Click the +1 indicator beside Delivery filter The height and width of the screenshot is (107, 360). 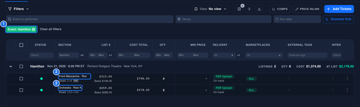pos(239,55)
